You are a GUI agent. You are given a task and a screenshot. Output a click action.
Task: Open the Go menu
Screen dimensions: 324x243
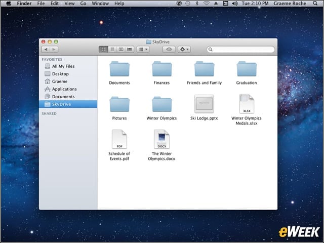83,4
